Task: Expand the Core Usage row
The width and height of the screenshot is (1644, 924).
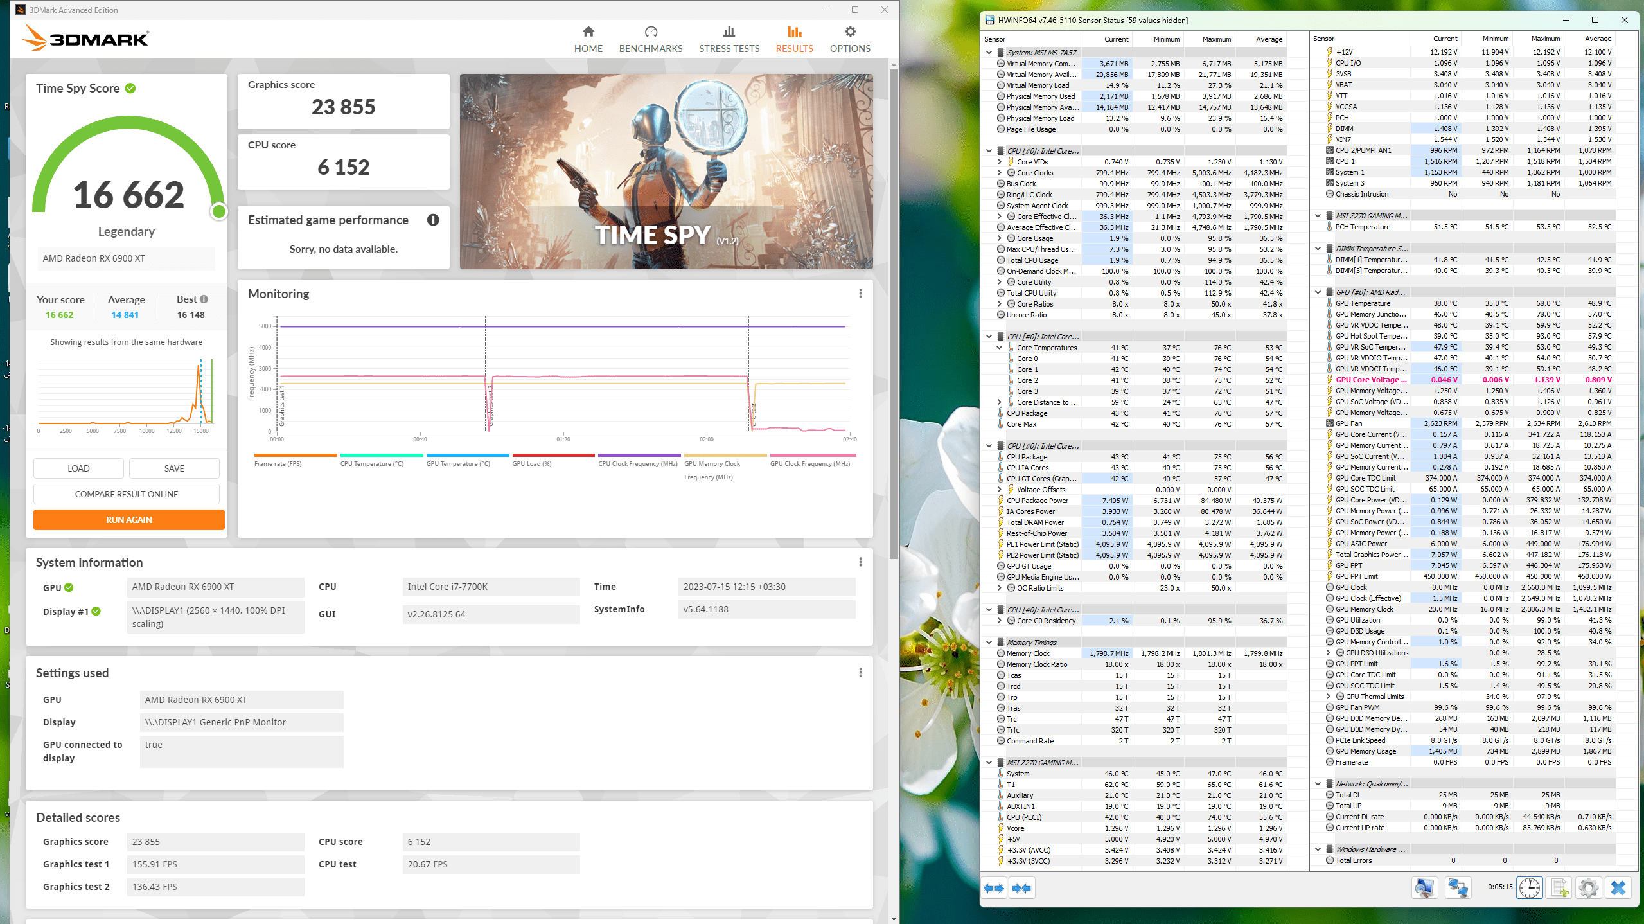Action: pyautogui.click(x=999, y=238)
